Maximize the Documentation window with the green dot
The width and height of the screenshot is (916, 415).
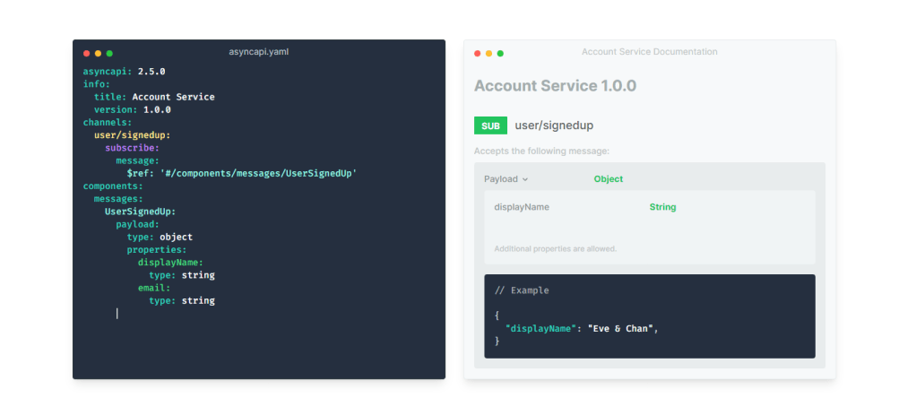[x=500, y=54]
